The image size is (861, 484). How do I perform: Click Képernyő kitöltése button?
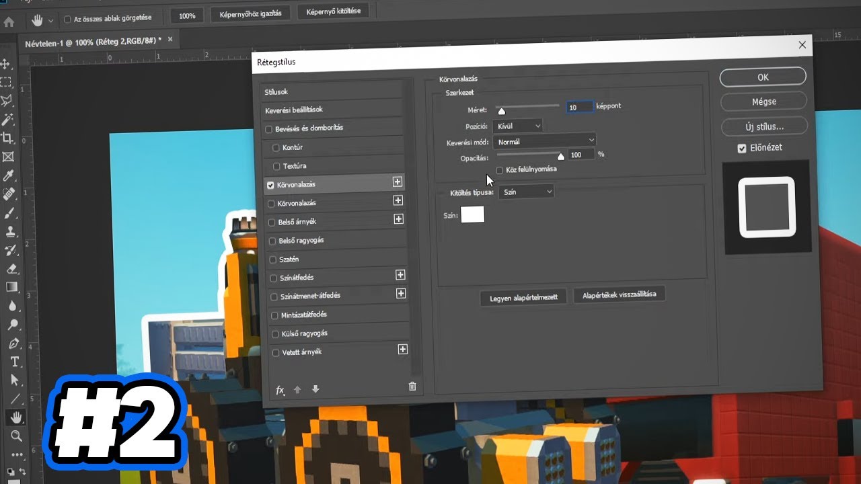[x=333, y=11]
